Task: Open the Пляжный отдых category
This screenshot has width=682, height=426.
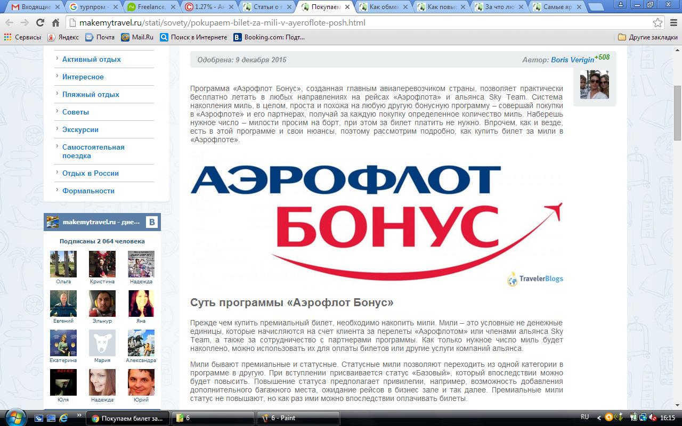Action: click(x=91, y=94)
